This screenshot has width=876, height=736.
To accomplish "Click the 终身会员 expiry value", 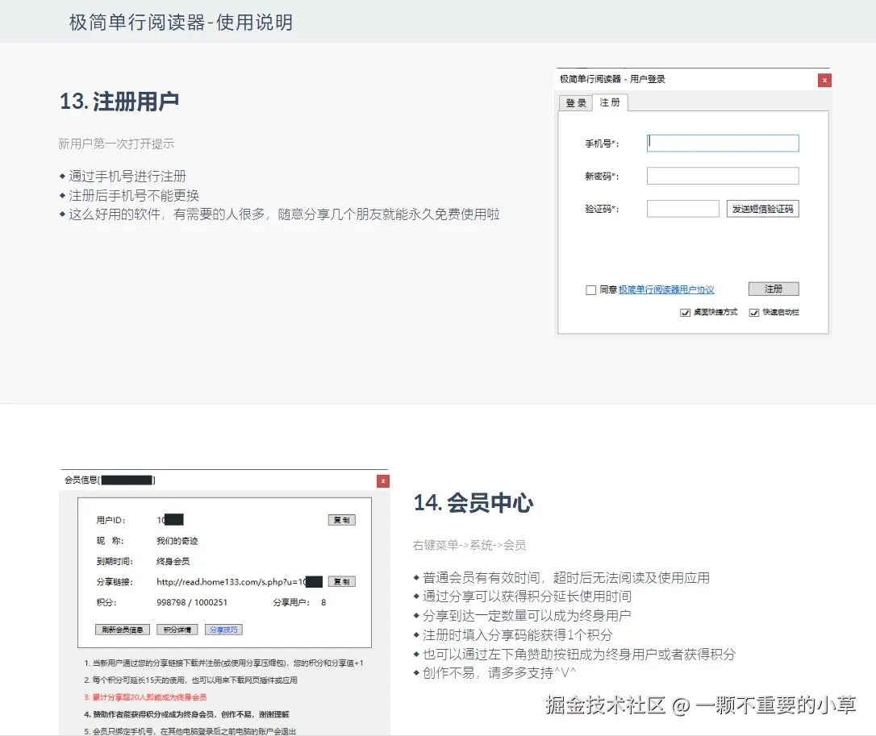I will click(173, 561).
